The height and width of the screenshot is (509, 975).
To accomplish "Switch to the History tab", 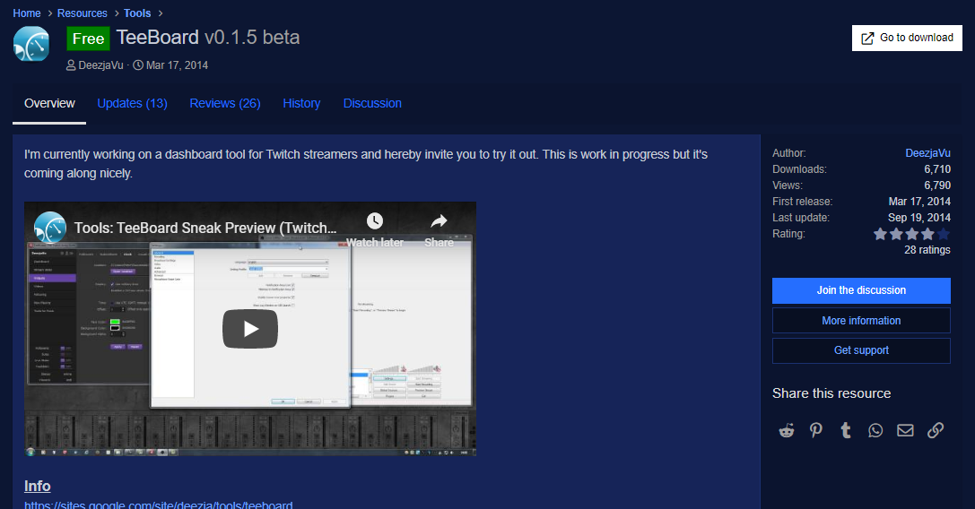I will point(301,104).
